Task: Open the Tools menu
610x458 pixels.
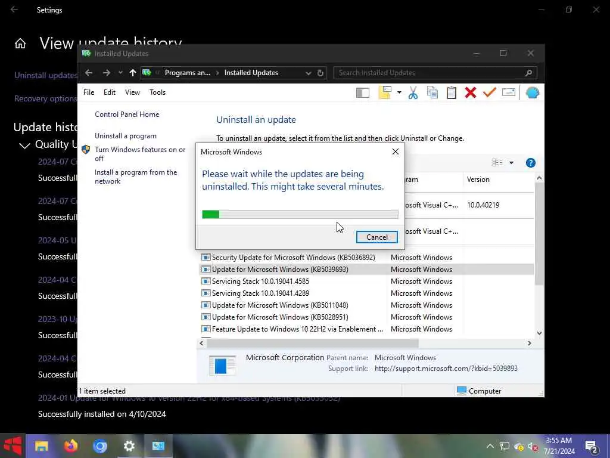Action: [x=157, y=92]
